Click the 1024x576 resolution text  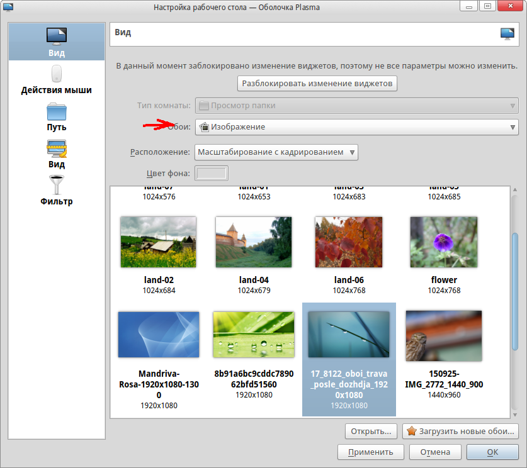[159, 197]
